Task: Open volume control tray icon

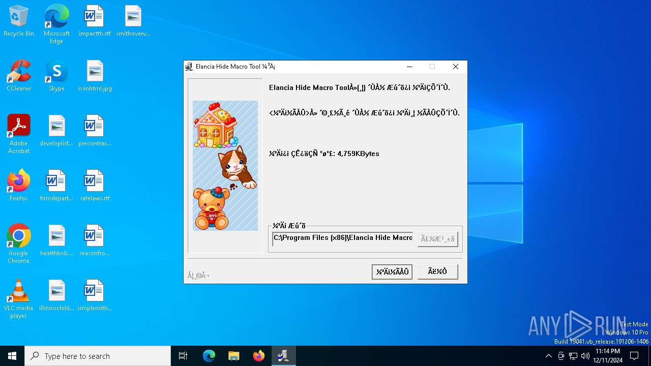Action: tap(585, 356)
